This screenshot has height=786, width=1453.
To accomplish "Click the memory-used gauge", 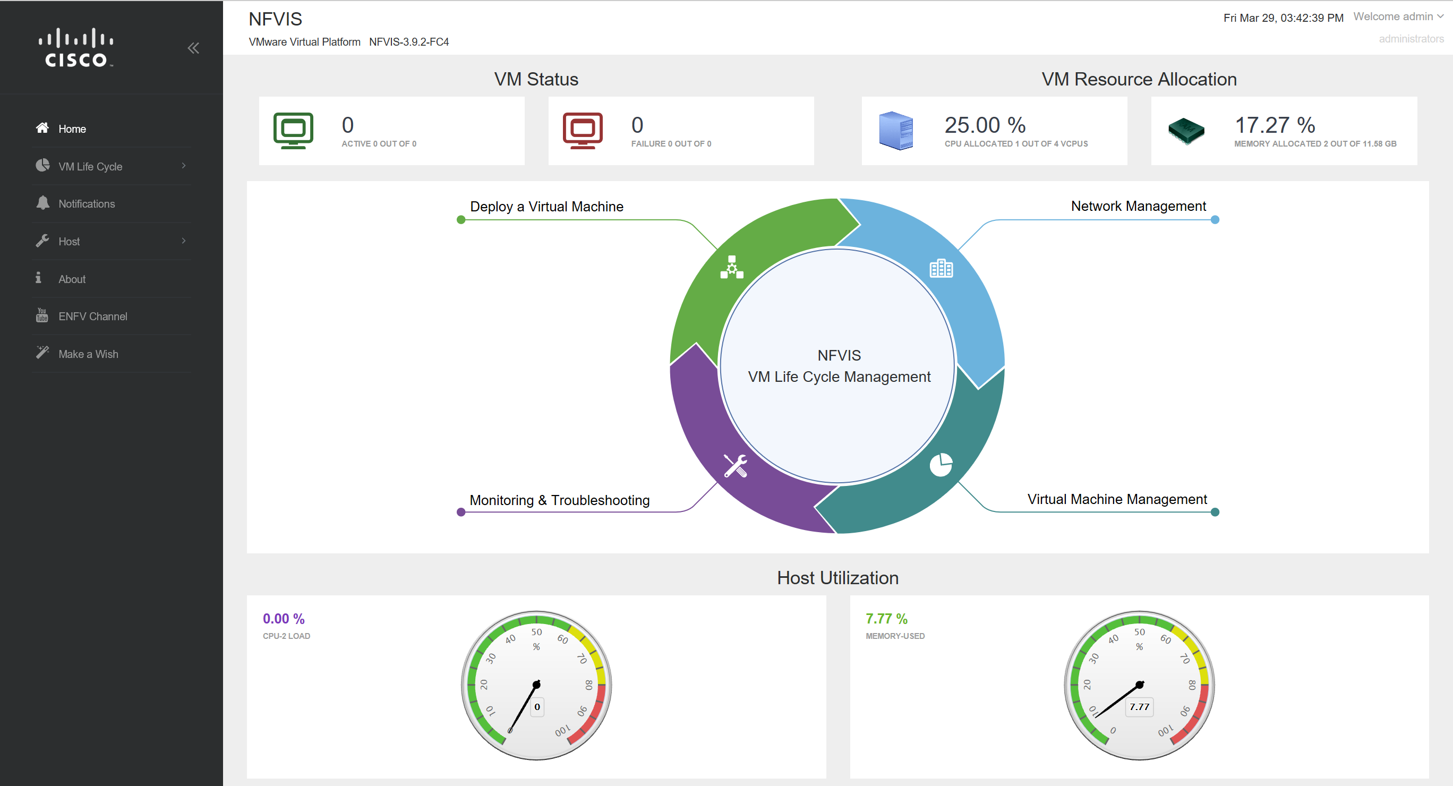I will (x=1139, y=685).
